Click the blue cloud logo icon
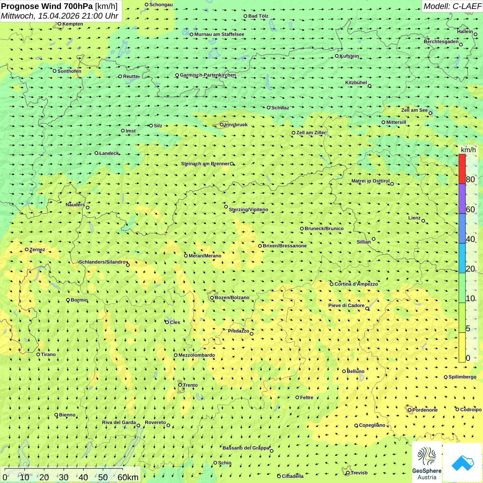483x483 pixels. pyautogui.click(x=463, y=463)
